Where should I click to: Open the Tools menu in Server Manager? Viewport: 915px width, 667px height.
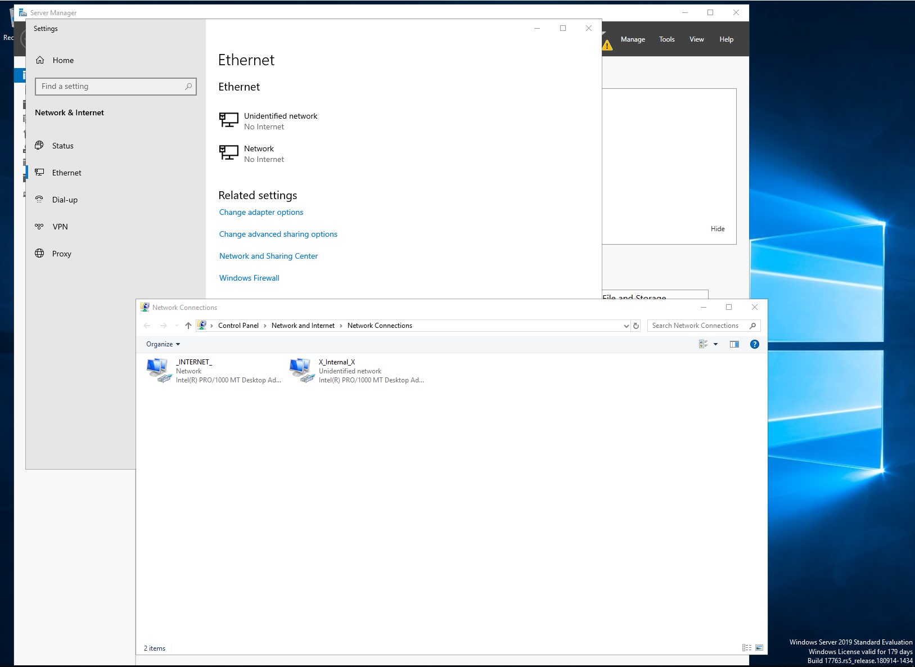pos(667,39)
